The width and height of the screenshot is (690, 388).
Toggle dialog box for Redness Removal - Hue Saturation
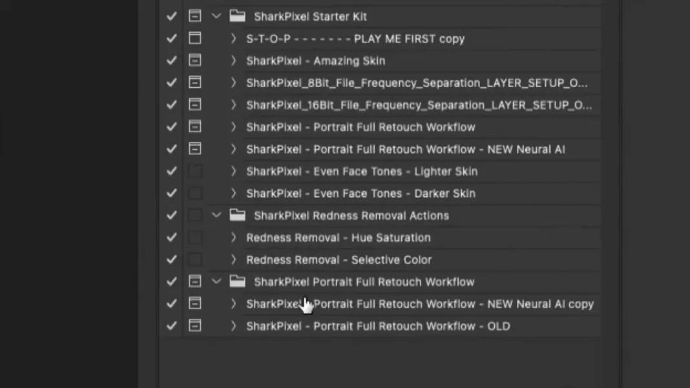[195, 237]
